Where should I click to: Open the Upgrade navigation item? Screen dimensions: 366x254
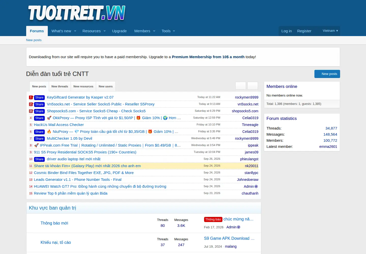coord(119,31)
